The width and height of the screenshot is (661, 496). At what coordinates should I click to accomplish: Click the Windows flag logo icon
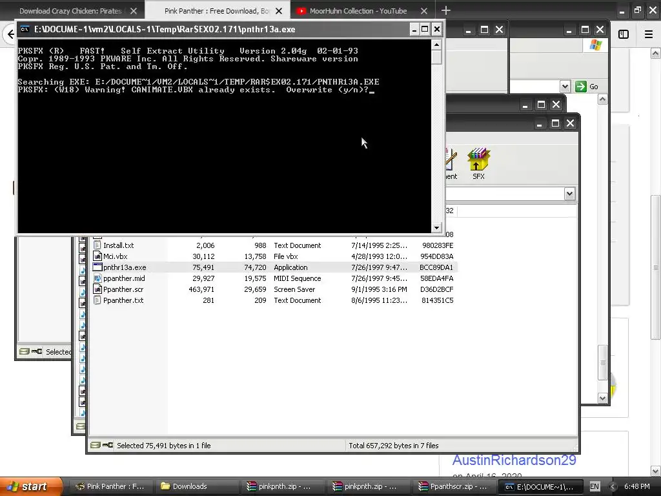pos(596,45)
